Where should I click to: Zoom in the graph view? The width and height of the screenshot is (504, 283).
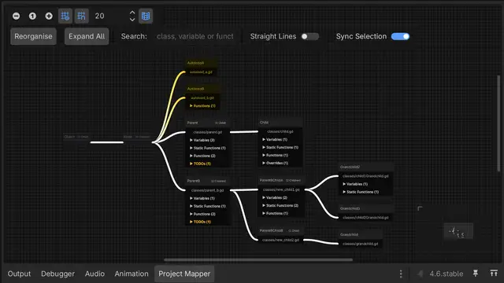[x=49, y=16]
